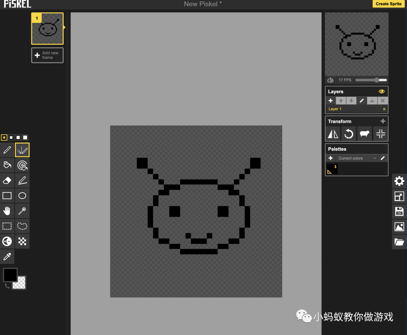Click the drawing canvas sprite

click(196, 212)
